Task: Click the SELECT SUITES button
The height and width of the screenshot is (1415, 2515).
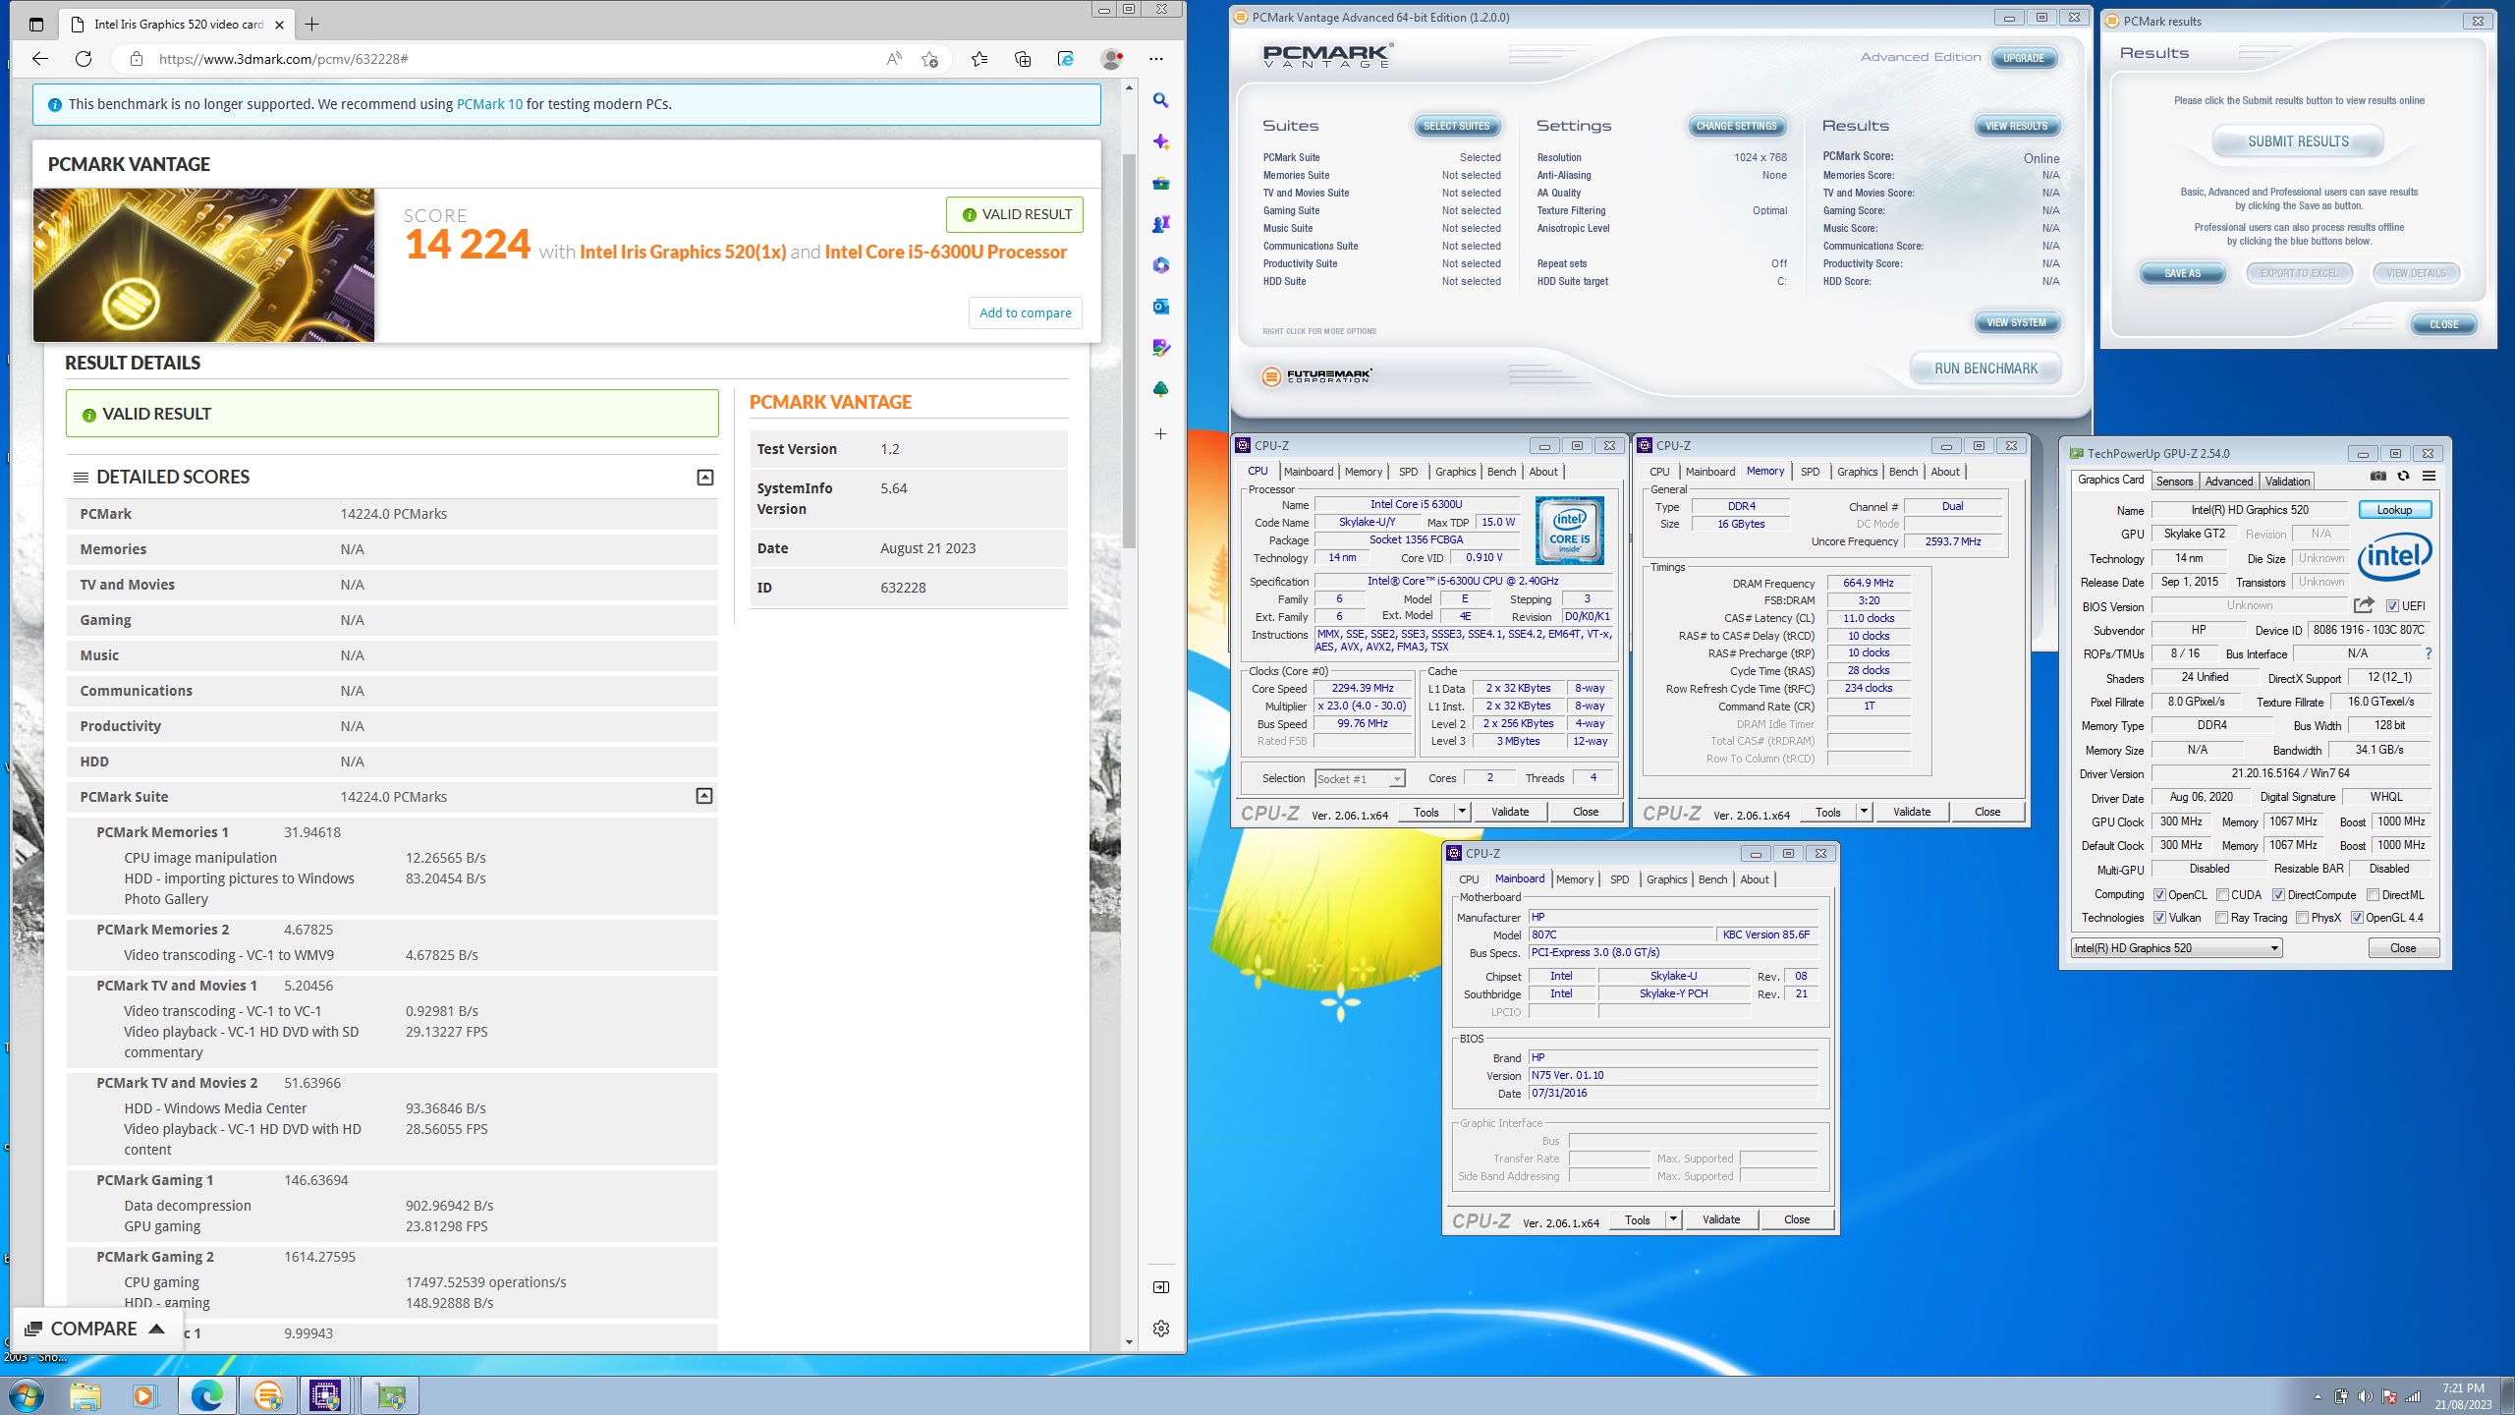Action: coord(1456,126)
